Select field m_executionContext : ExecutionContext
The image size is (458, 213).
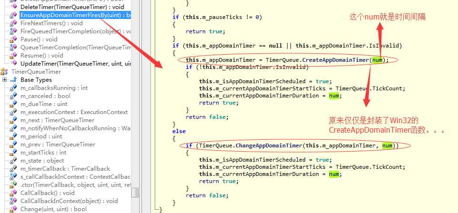pos(74,112)
